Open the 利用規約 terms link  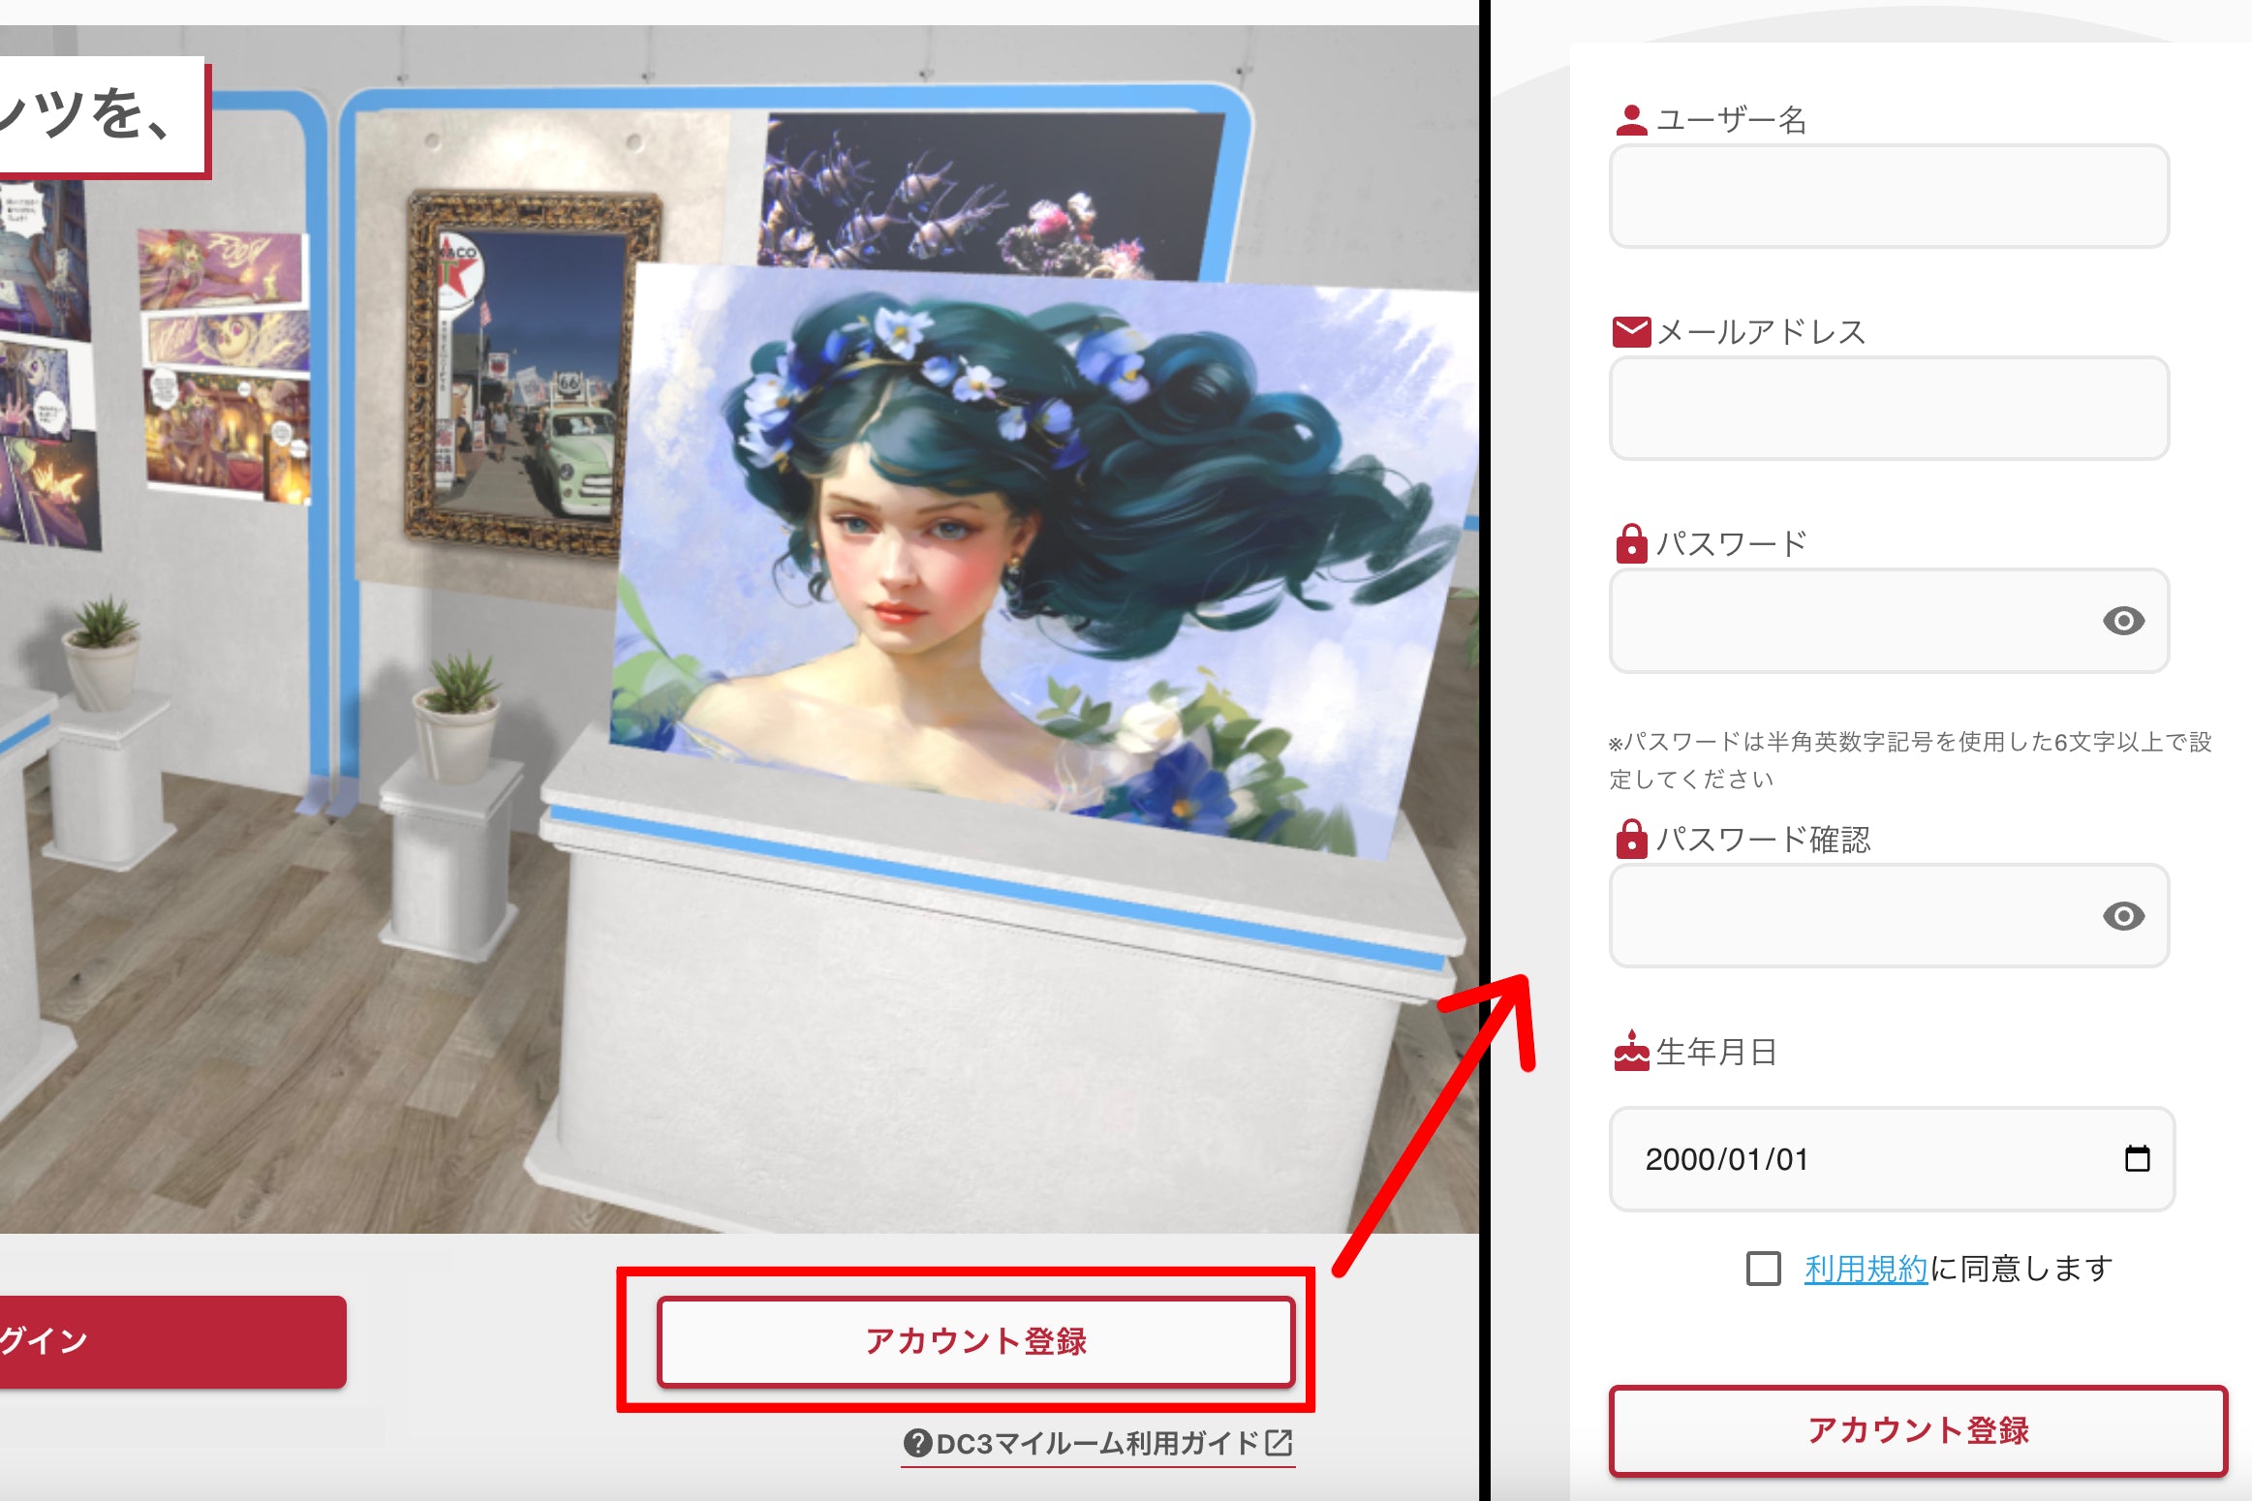click(1866, 1268)
